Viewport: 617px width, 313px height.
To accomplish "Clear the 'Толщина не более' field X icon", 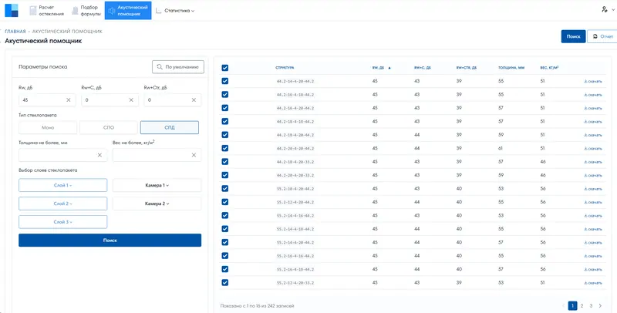I will coord(99,155).
